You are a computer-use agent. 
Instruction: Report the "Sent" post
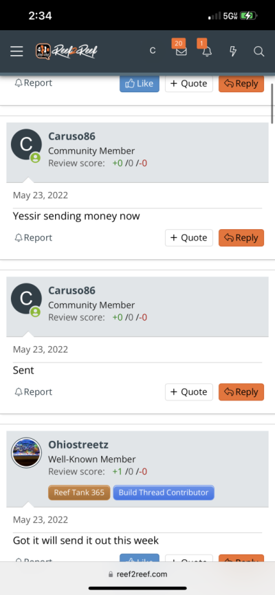pyautogui.click(x=34, y=392)
